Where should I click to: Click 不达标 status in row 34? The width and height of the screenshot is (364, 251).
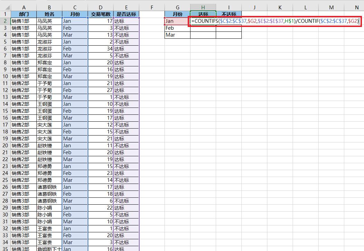click(x=126, y=242)
